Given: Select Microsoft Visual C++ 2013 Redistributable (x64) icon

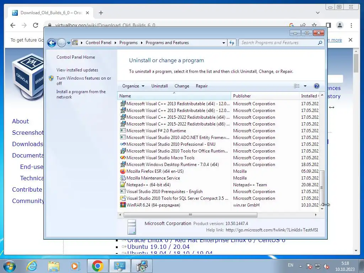Looking at the screenshot, I should (x=123, y=103).
